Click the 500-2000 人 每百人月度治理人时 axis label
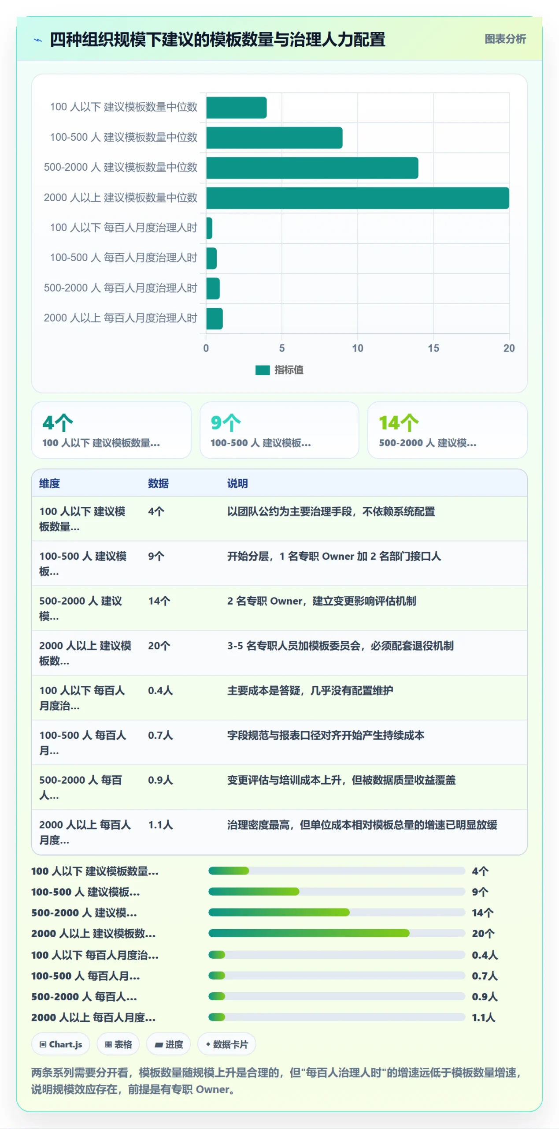Viewport: 559px width, 1129px height. point(120,288)
